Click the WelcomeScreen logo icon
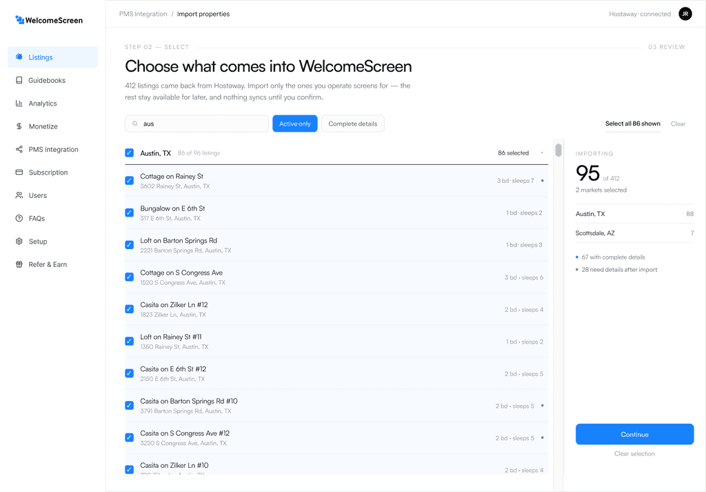This screenshot has height=492, width=706. click(x=19, y=20)
